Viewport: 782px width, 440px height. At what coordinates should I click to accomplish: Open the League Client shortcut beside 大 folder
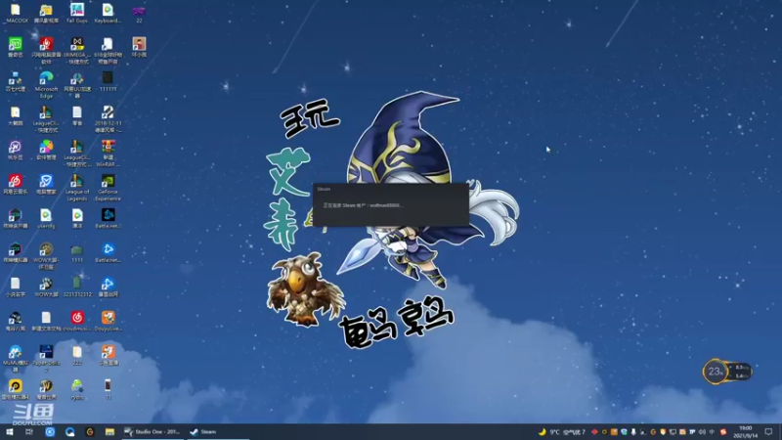46,118
